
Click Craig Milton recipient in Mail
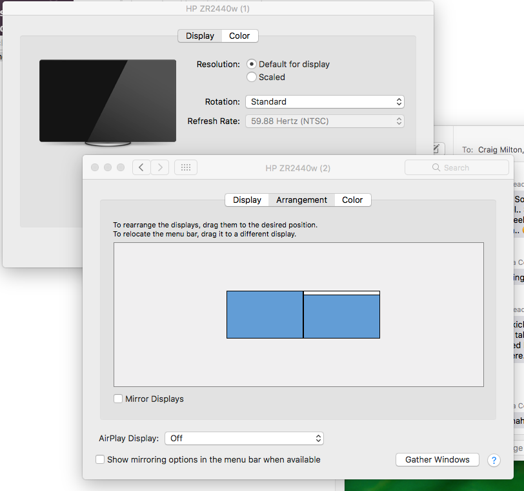point(499,150)
